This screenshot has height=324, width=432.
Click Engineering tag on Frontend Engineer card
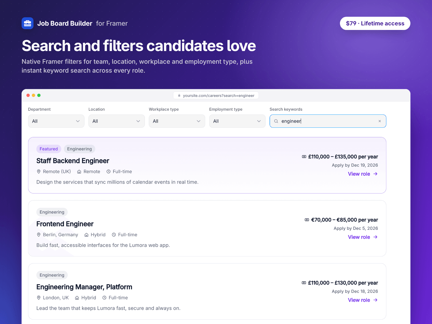[52, 212]
